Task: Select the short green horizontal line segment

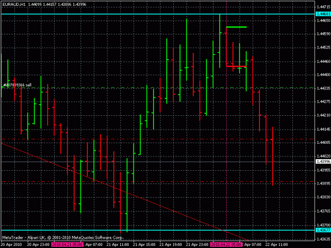Action: [x=236, y=27]
